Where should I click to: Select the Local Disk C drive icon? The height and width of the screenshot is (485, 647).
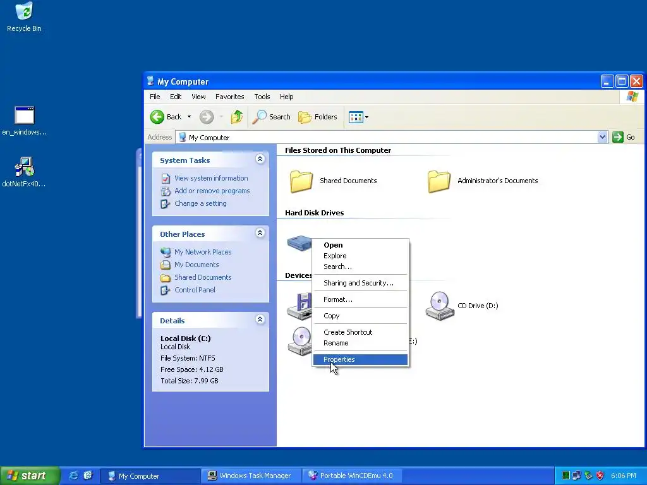pos(299,243)
